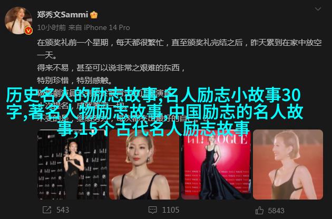Click the 10小时前 timestamp

click(x=52, y=27)
